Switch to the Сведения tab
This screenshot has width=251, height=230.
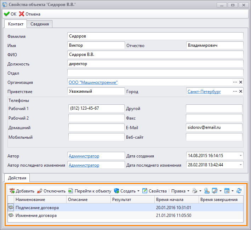40,24
